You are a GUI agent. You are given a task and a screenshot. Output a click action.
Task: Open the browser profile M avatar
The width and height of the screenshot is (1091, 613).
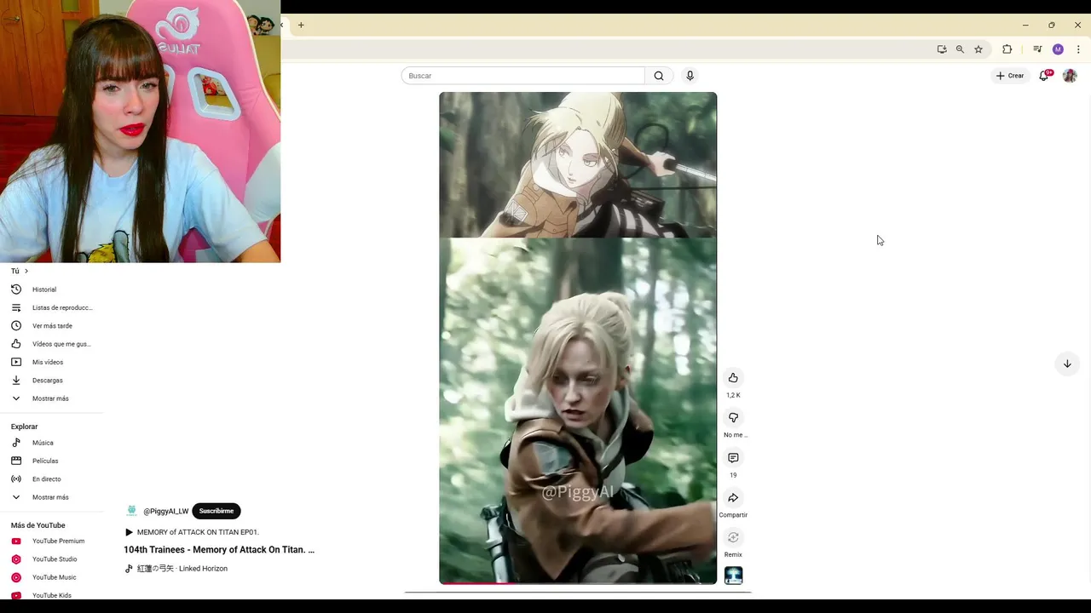point(1058,49)
